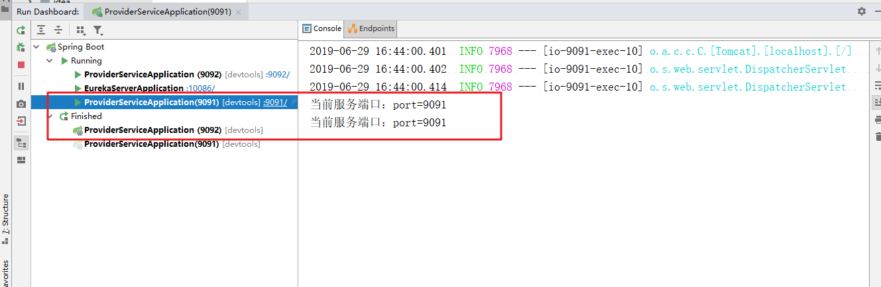Screen dimensions: 881x287
Task: Click the Run Dashboard title label
Action: point(48,11)
